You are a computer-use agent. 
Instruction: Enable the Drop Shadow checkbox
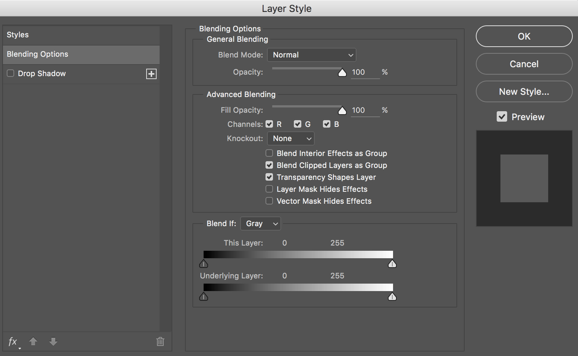click(10, 73)
